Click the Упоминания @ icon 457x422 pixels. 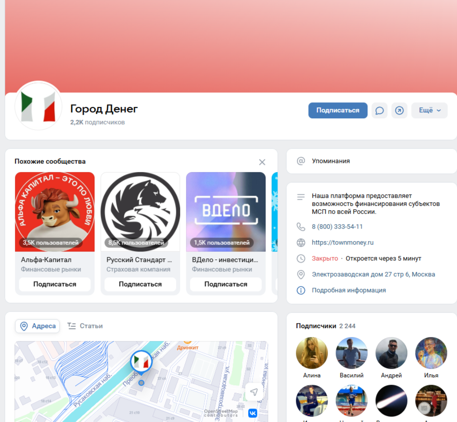click(301, 161)
